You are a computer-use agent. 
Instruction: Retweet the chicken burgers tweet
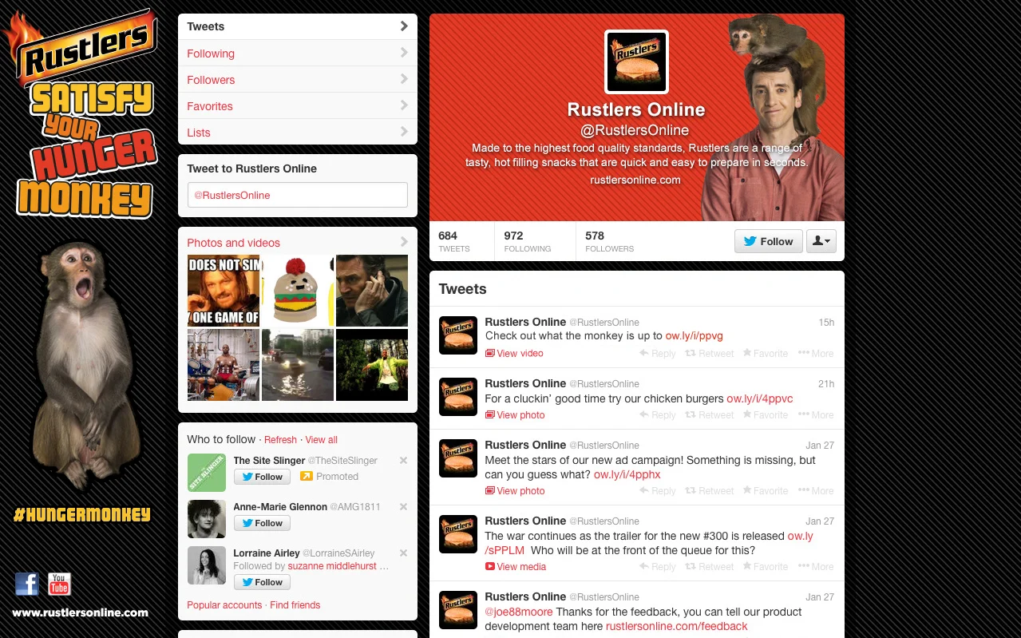coord(710,415)
